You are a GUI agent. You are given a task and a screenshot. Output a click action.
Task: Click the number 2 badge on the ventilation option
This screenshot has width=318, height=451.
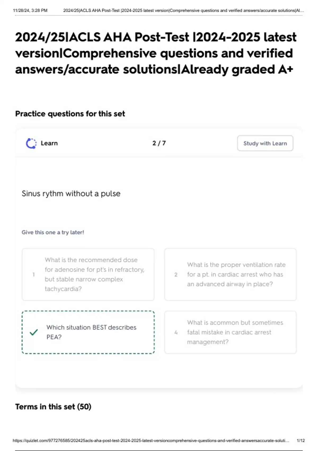(x=176, y=275)
